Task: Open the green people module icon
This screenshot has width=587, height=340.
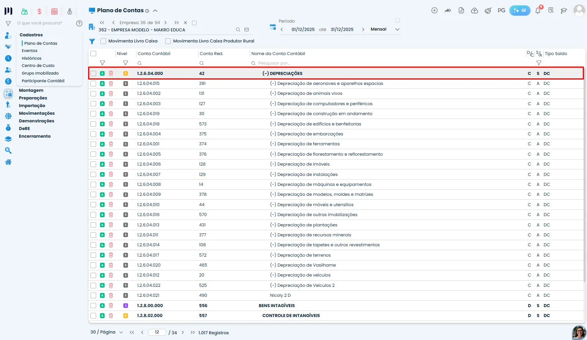Action: click(25, 11)
